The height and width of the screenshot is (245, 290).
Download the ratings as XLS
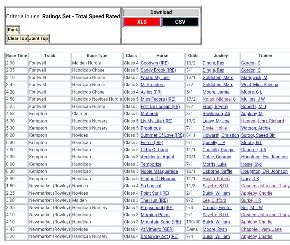click(x=142, y=22)
